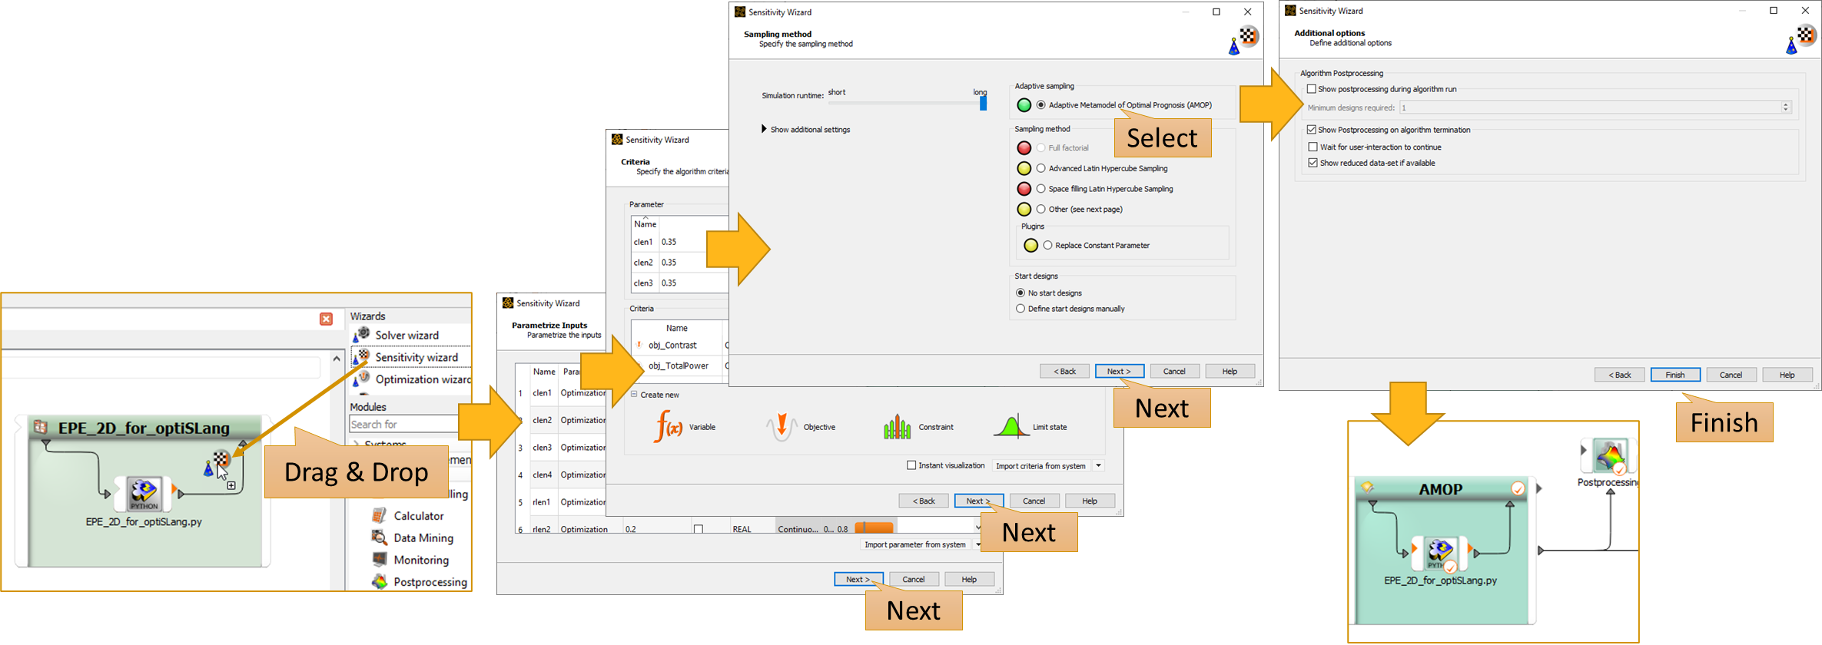Select Space filling Latin Hypercube Sampling radio
This screenshot has width=1822, height=645.
(1041, 188)
